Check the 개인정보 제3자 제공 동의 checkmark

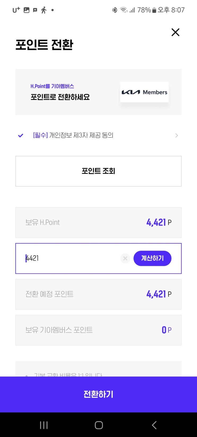click(x=21, y=136)
